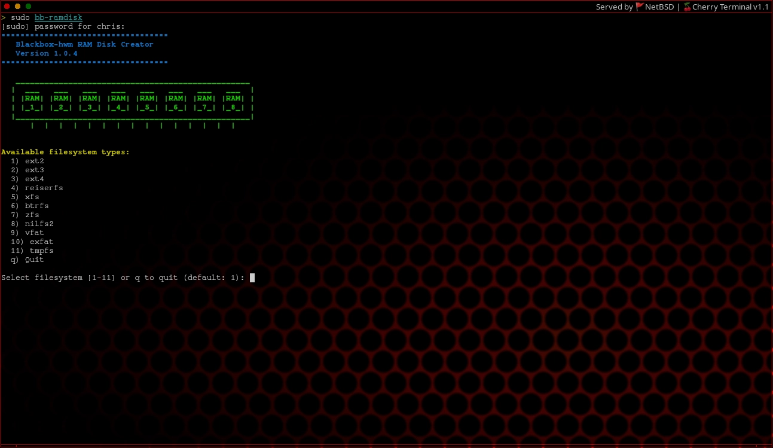Click the 'q) Quit' option
Screen dimensions: 773x448
(x=28, y=260)
